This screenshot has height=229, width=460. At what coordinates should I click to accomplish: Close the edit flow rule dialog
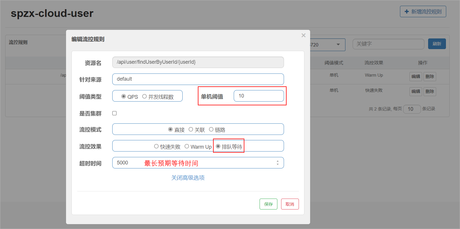tap(303, 35)
